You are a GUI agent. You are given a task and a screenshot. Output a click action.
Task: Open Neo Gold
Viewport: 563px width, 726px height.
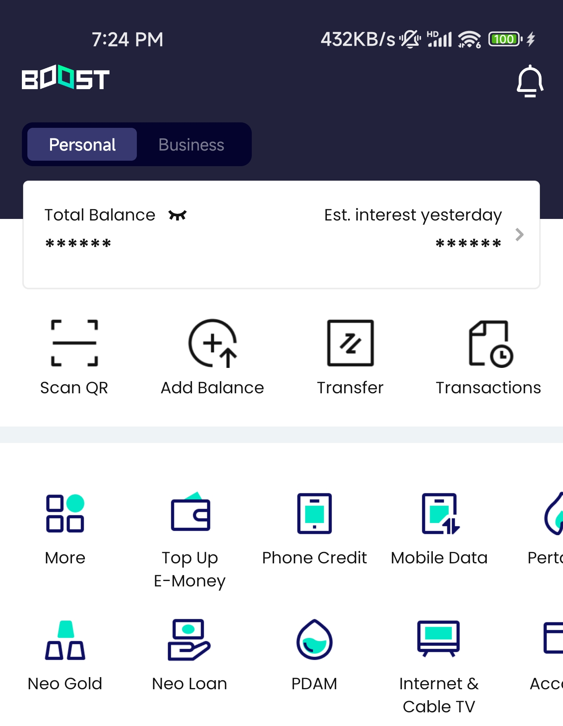tap(65, 640)
